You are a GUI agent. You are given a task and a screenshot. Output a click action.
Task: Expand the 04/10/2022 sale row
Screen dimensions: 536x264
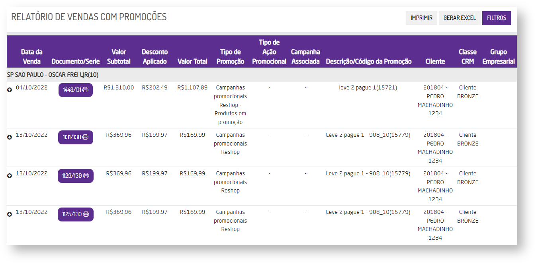tap(10, 90)
